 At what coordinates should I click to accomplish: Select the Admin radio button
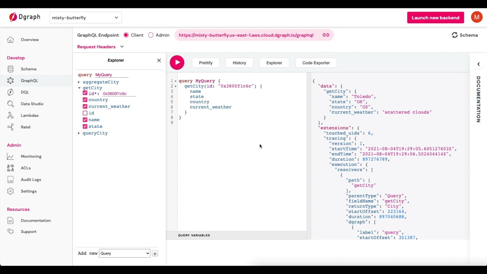[x=151, y=35]
